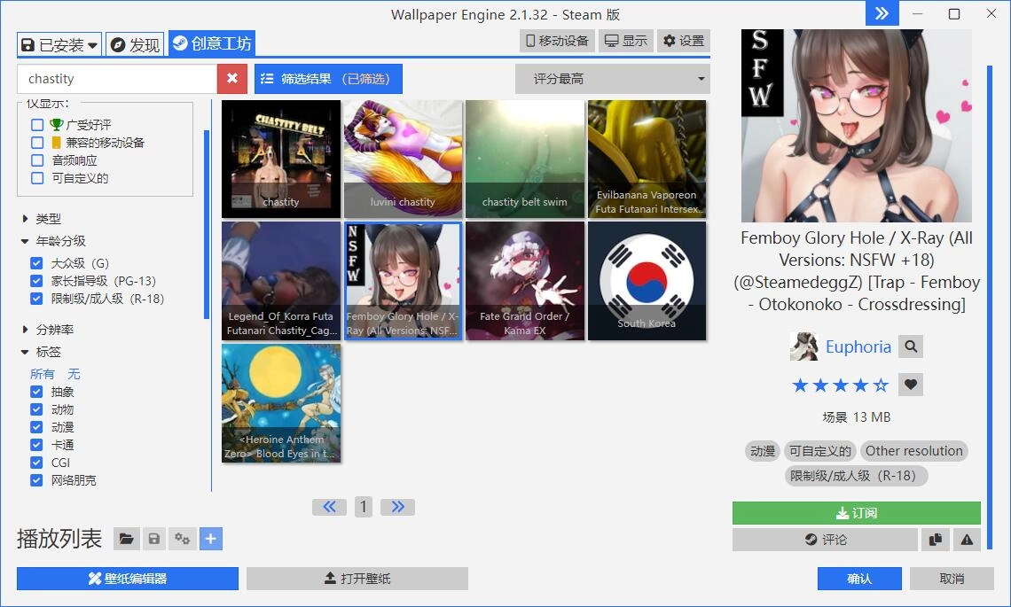Confirm with the 确认 button
This screenshot has width=1011, height=607.
tap(859, 579)
